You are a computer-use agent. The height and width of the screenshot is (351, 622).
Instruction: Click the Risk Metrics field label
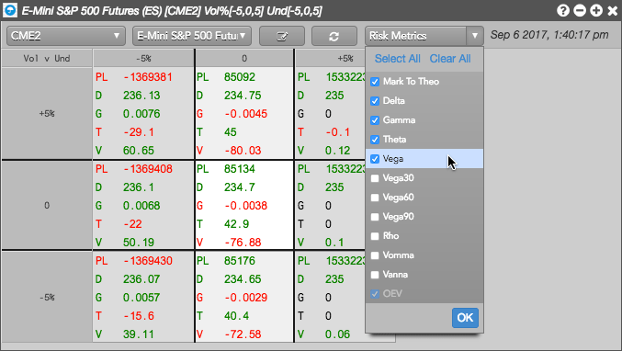pos(398,36)
